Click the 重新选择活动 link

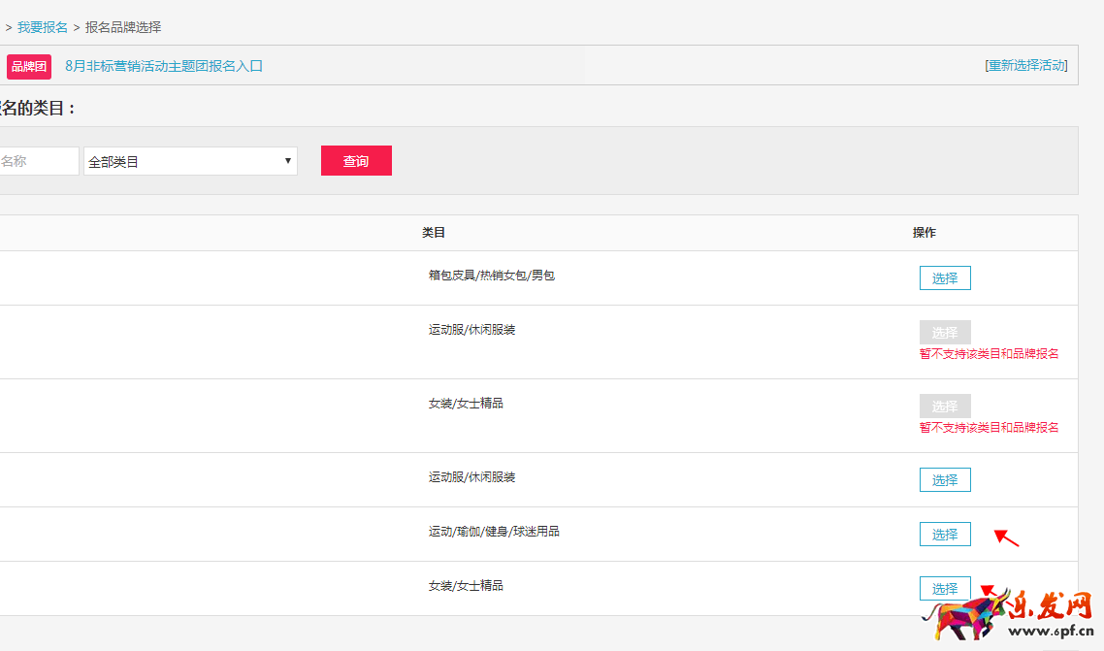click(1026, 65)
